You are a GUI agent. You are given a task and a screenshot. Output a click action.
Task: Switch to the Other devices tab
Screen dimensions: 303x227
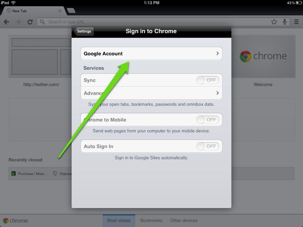pyautogui.click(x=184, y=221)
